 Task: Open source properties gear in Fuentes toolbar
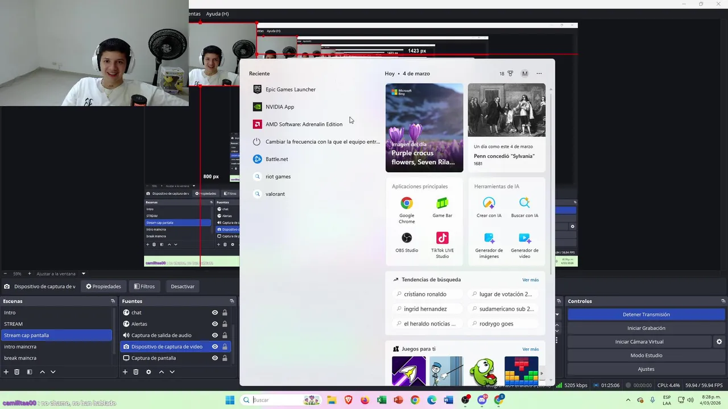148,372
